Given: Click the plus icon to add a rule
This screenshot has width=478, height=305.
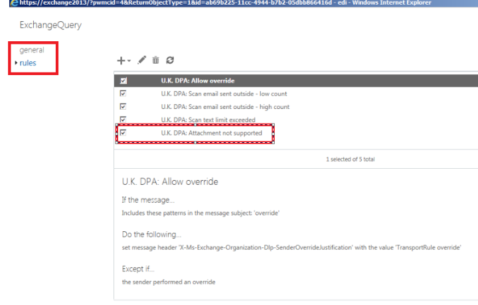Looking at the screenshot, I should click(x=121, y=60).
